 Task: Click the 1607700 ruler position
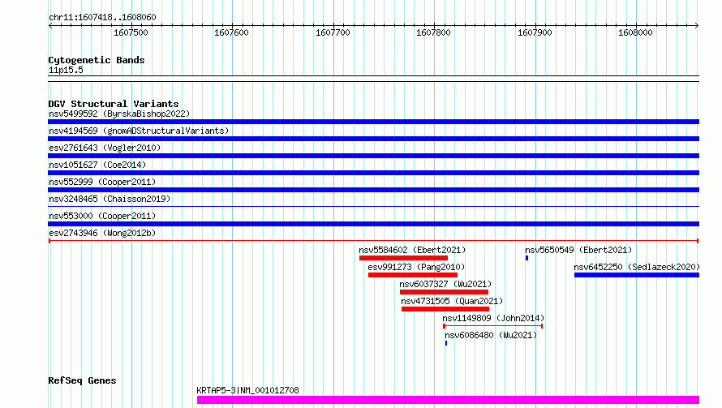coord(333,32)
